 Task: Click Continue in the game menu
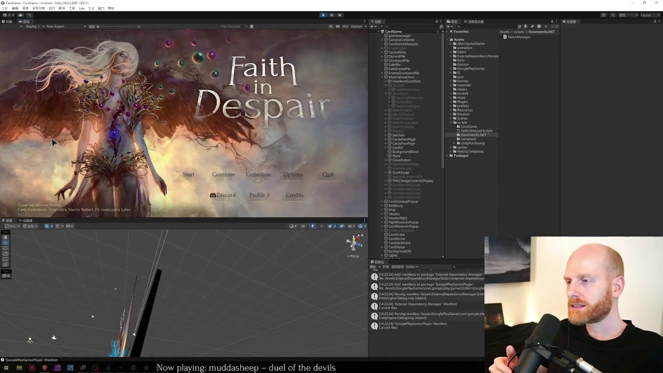224,175
